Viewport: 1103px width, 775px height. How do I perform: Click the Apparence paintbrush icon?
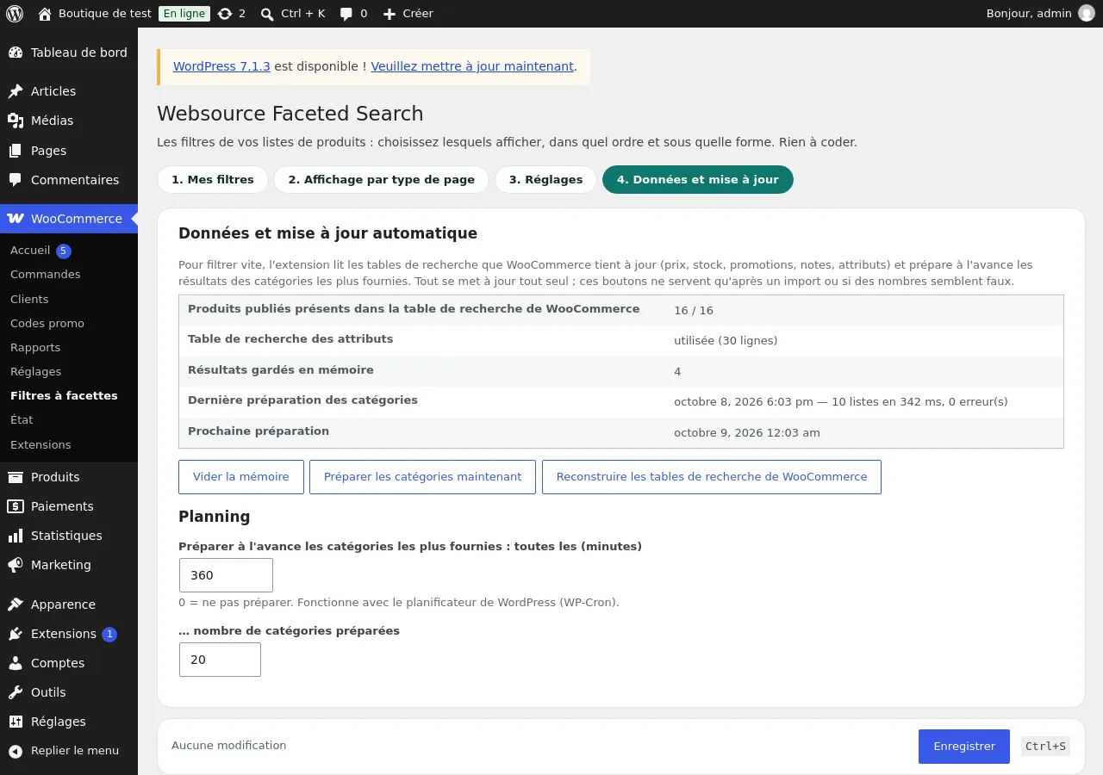[16, 604]
